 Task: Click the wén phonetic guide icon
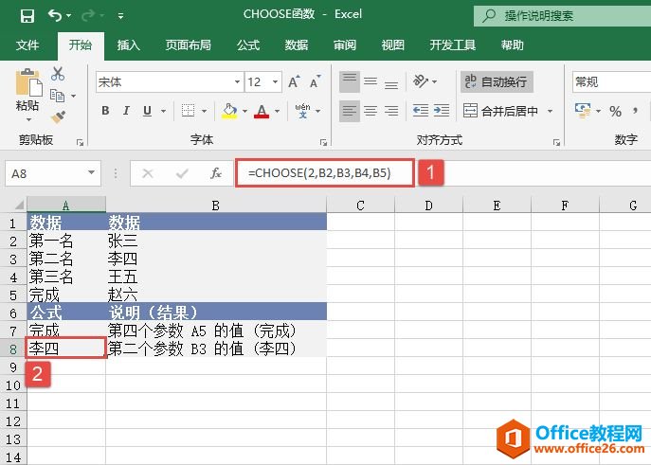click(303, 111)
